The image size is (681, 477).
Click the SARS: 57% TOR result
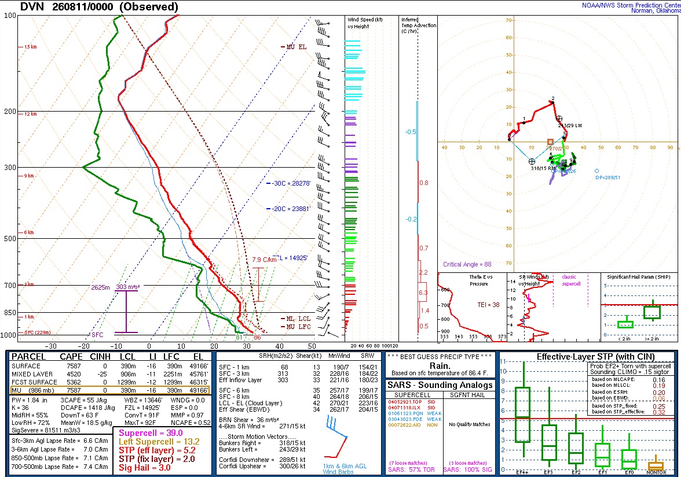411,469
